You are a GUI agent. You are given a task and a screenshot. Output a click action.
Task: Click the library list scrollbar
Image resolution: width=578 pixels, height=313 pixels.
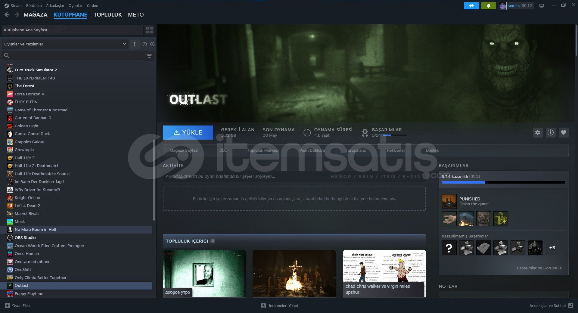pos(154,180)
